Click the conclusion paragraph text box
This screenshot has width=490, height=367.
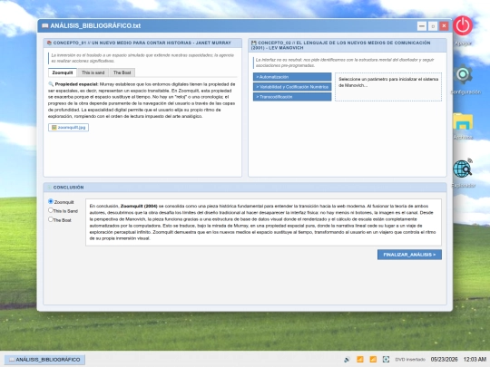click(263, 222)
